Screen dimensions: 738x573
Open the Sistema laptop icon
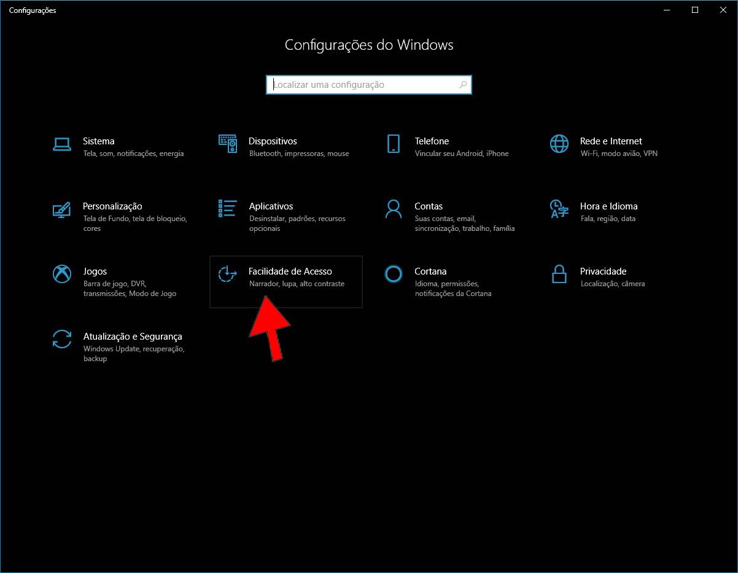(x=62, y=144)
